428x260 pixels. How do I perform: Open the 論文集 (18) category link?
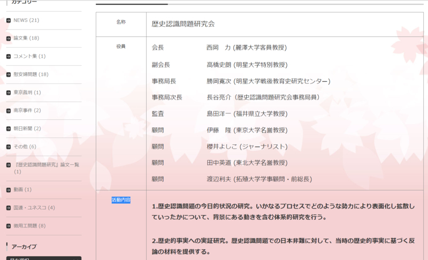coord(26,38)
